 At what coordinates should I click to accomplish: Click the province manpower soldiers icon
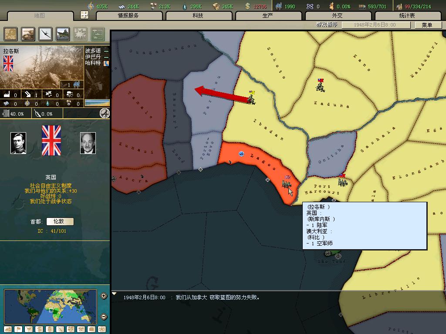pos(77,84)
